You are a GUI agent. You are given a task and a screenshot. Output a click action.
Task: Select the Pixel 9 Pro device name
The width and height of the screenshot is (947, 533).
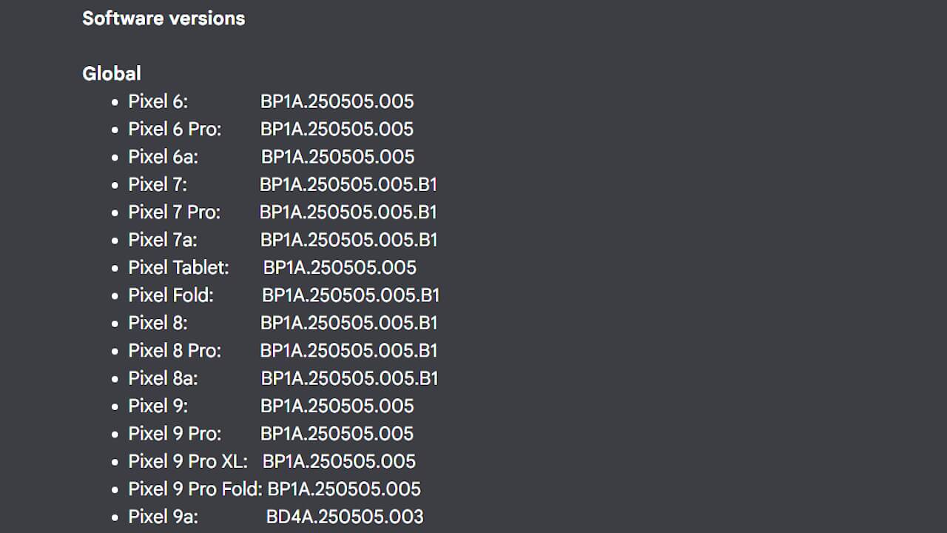(x=175, y=434)
